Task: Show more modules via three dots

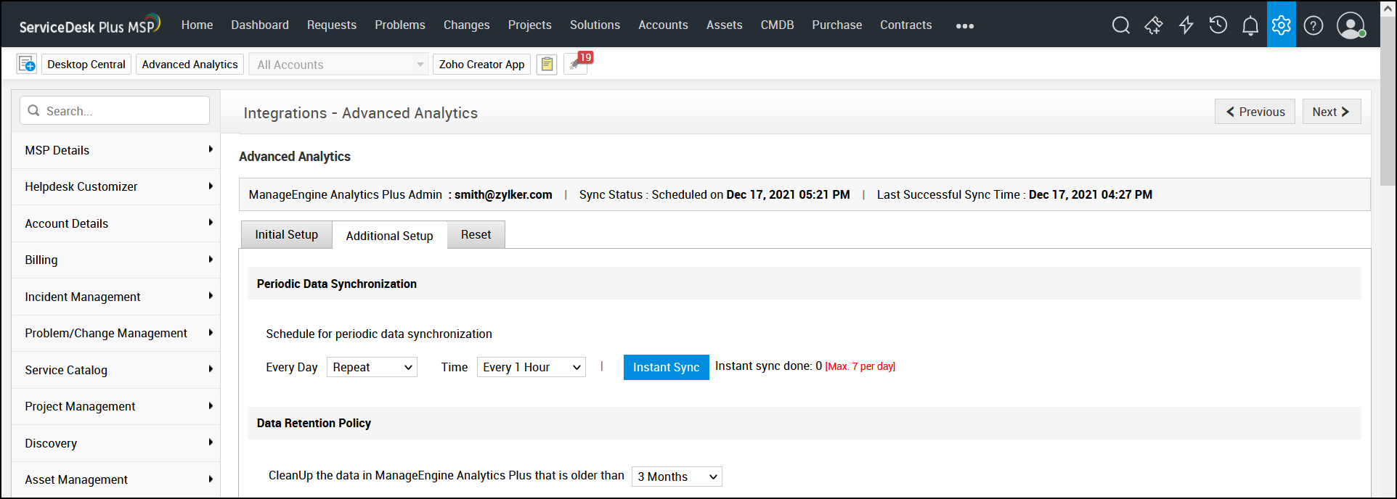Action: click(964, 25)
